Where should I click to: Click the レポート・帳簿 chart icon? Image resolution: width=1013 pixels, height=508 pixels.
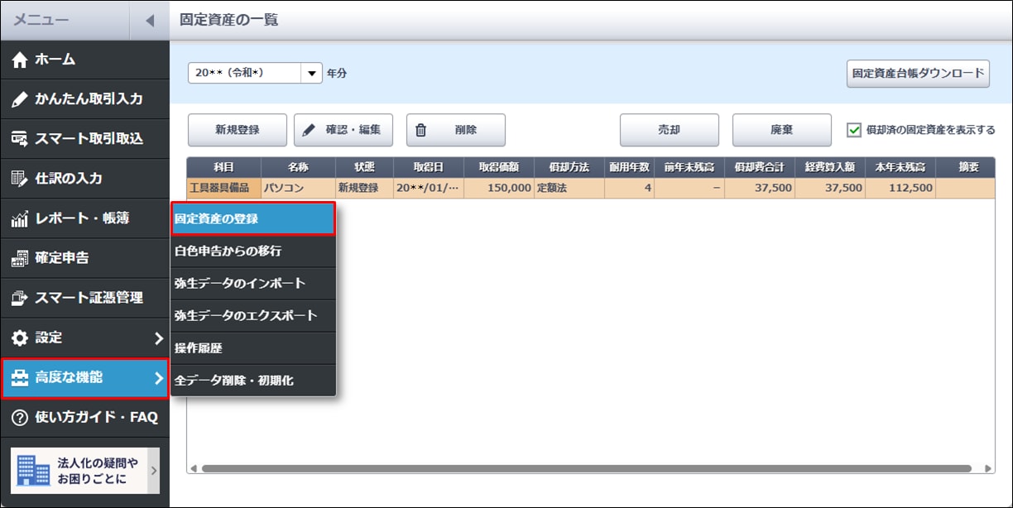[x=21, y=218]
